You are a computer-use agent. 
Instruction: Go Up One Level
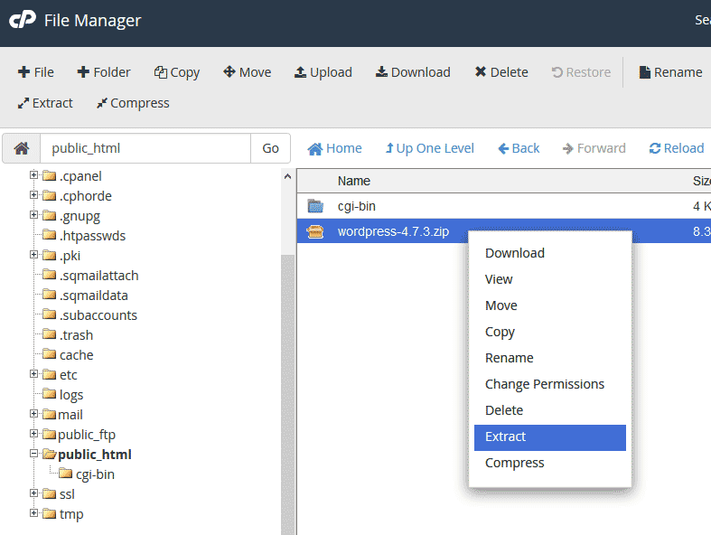pyautogui.click(x=429, y=148)
